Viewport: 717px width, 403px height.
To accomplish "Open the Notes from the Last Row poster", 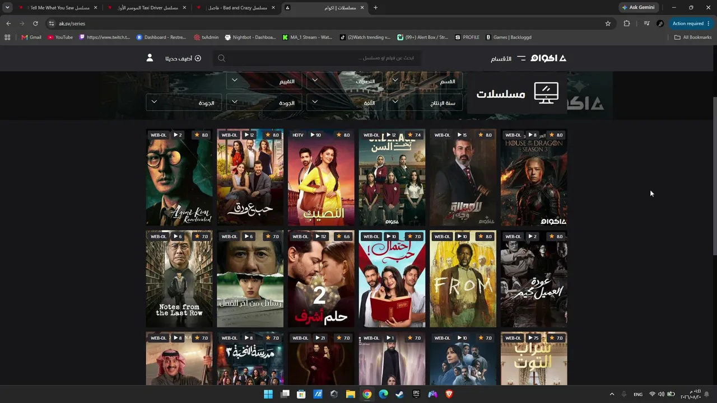I will (x=179, y=279).
